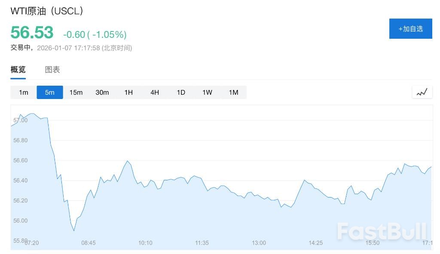Click the 56.53 current price
This screenshot has width=440, height=254.
tap(32, 33)
